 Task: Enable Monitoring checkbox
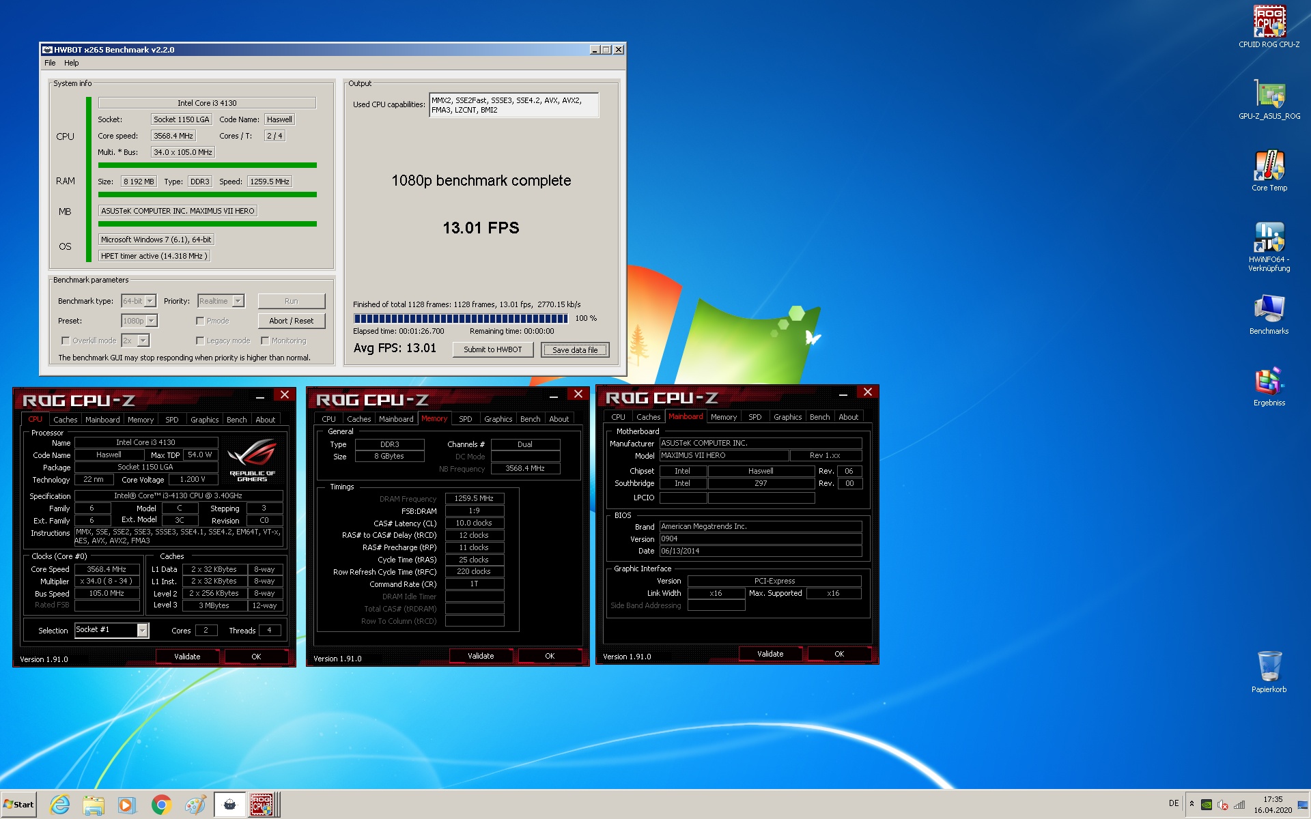coord(265,341)
